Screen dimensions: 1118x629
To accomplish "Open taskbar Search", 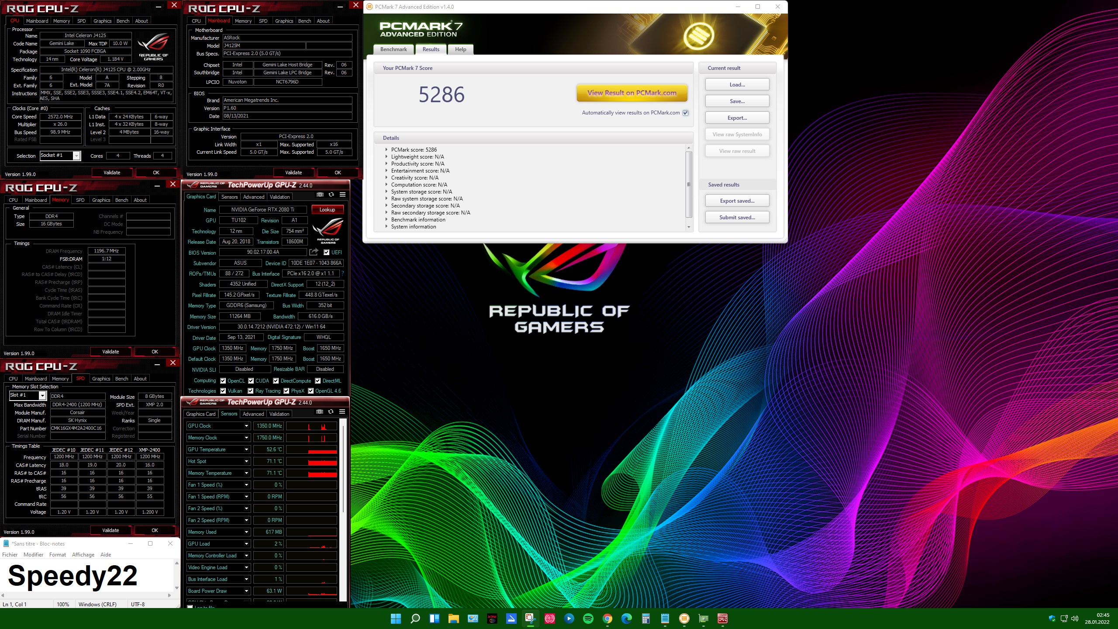I will (x=415, y=619).
